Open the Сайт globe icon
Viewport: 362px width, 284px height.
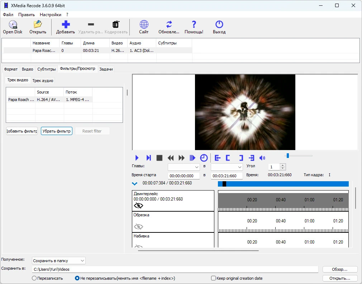144,24
